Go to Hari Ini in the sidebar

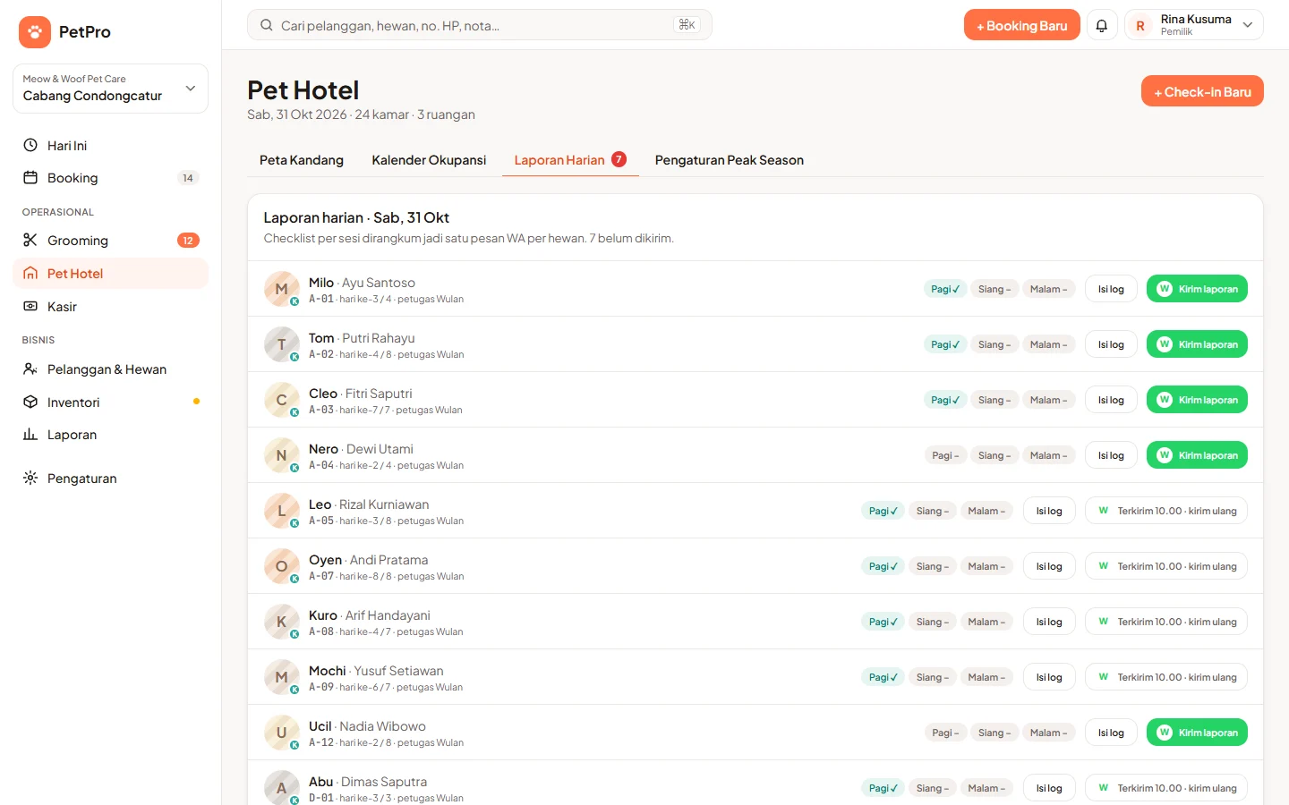[110, 146]
